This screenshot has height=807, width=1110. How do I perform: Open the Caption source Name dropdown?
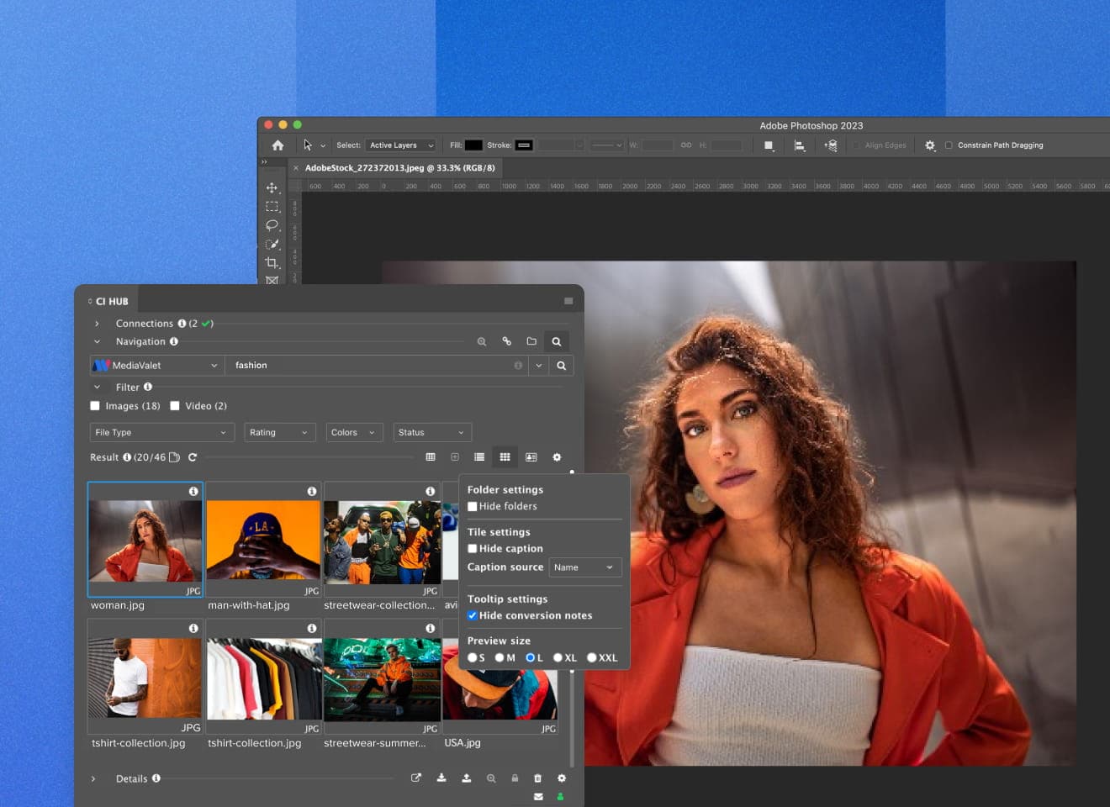pos(584,567)
